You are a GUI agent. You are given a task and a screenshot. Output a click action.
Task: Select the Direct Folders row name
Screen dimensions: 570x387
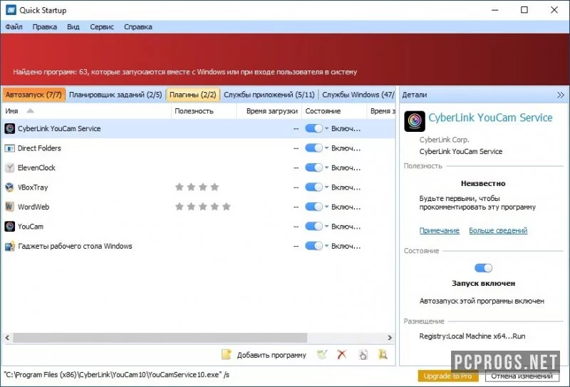pos(39,148)
